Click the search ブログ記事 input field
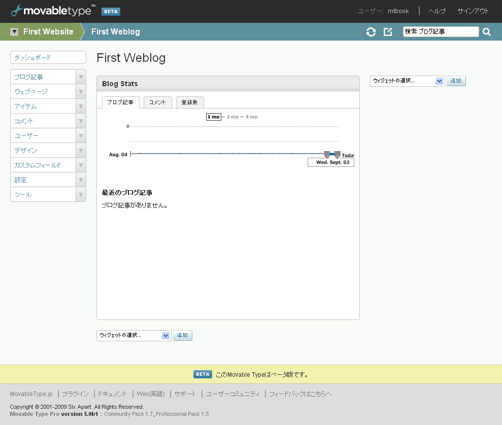Image resolution: width=502 pixels, height=425 pixels. click(x=441, y=31)
